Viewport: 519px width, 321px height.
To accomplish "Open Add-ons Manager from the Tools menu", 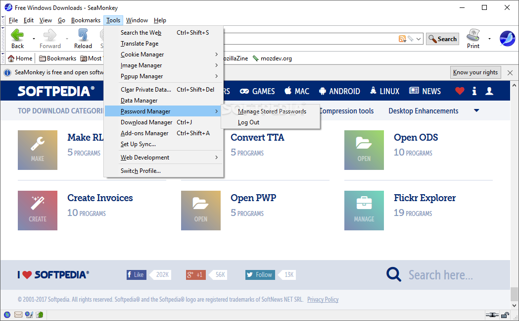I will [x=164, y=133].
